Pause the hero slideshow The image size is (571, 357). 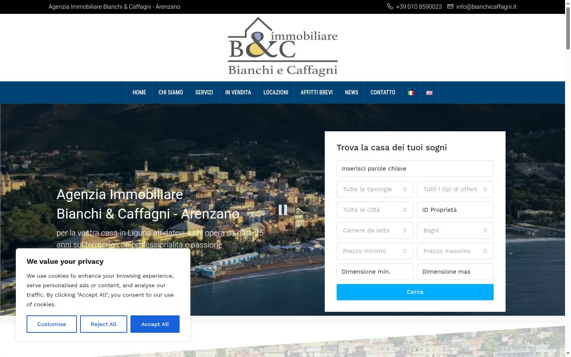coord(283,210)
